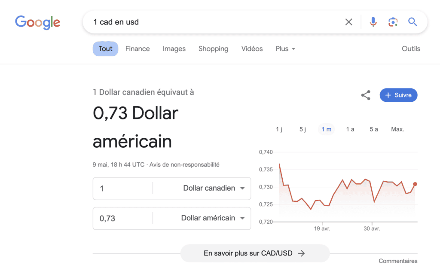Viewport: 440px width, 277px height.
Task: Follow CAD/USD with the Suivre button
Action: coord(398,95)
